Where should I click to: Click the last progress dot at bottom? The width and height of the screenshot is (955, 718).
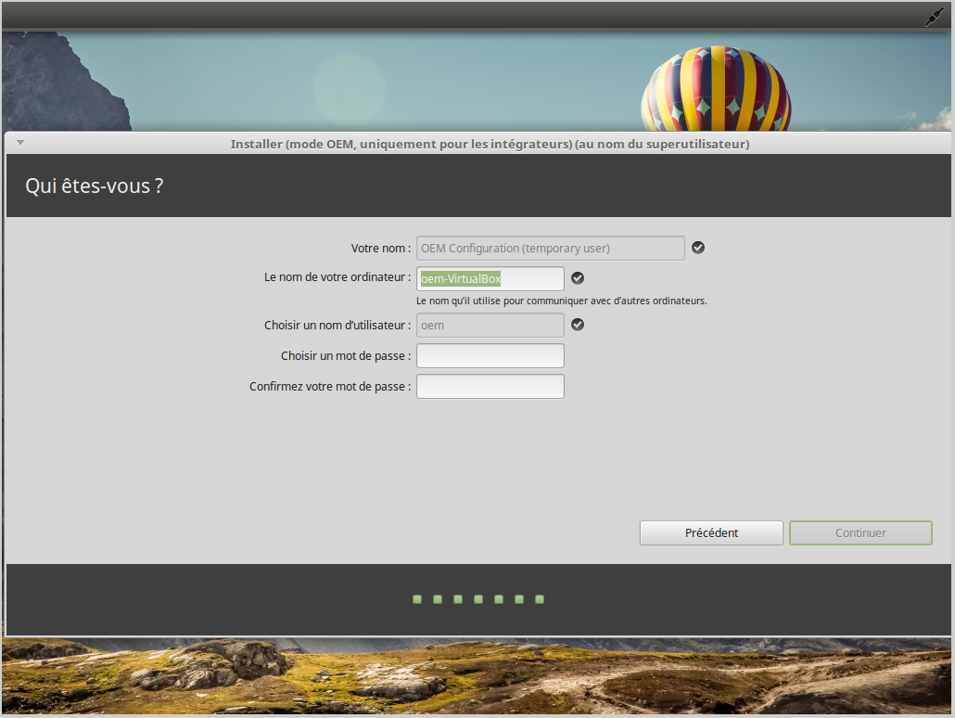click(540, 599)
